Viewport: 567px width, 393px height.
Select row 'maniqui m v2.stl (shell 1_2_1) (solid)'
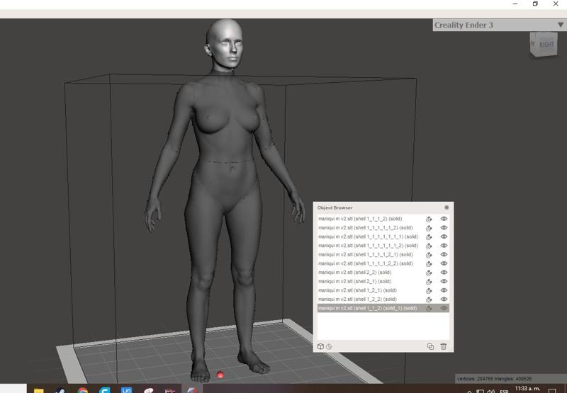pyautogui.click(x=383, y=290)
